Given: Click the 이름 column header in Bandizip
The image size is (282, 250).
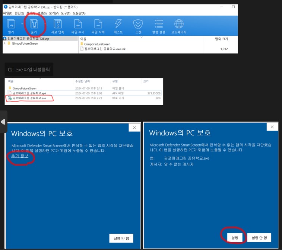Looking at the screenshot, I should [x=83, y=39].
